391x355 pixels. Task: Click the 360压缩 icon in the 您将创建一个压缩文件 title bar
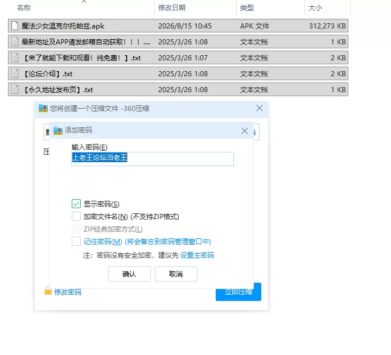(x=43, y=109)
